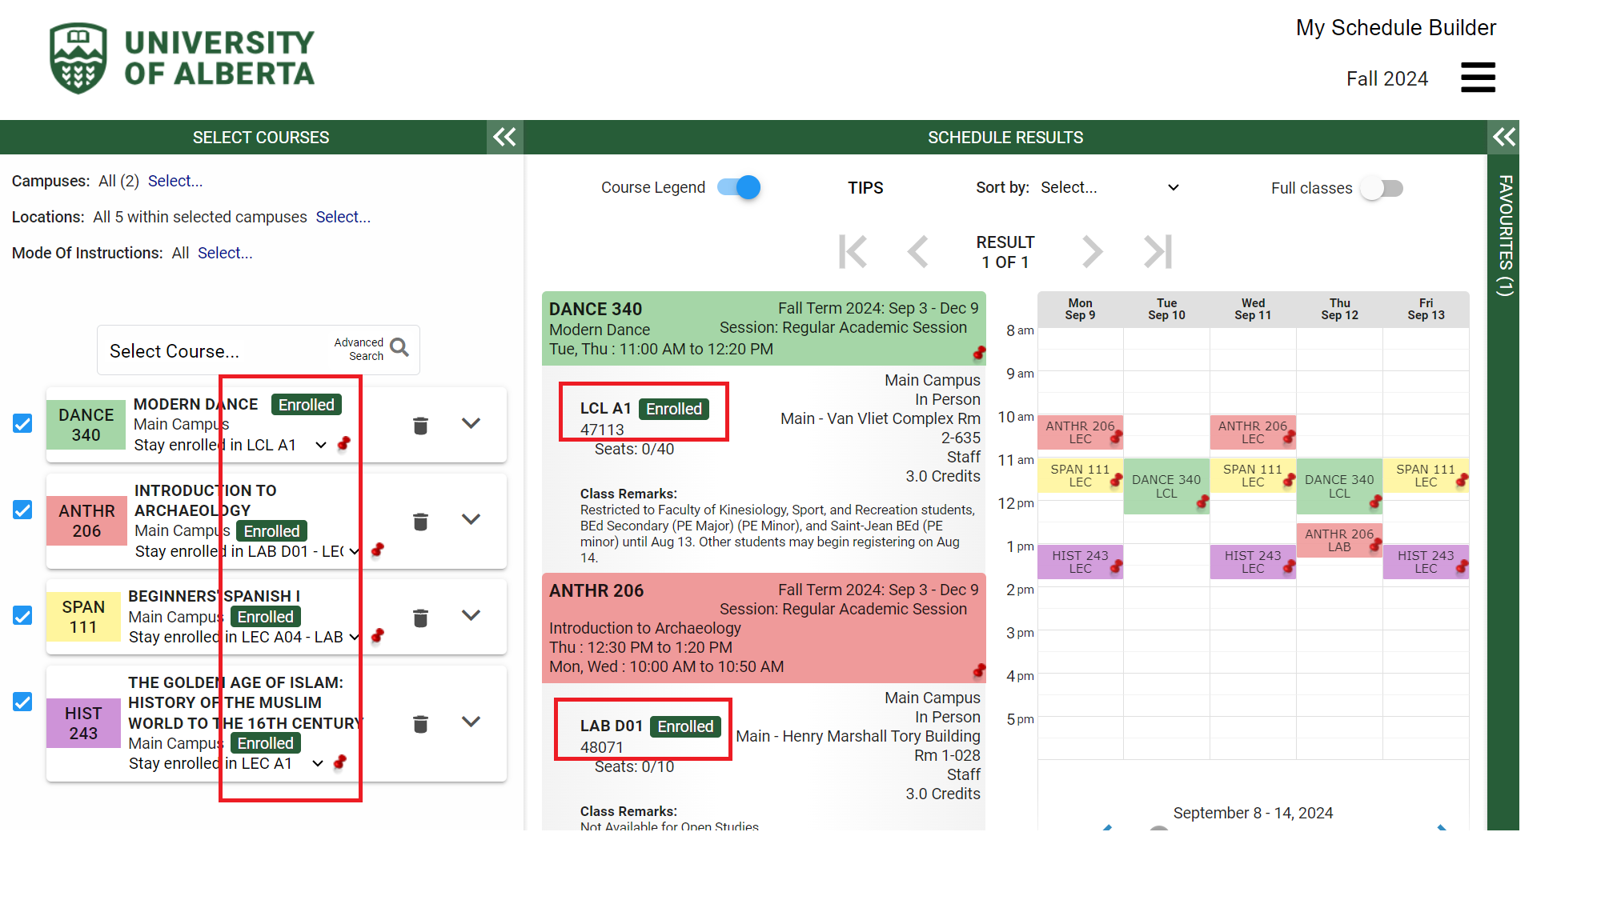Open the Sort by dropdown
This screenshot has height=900, width=1601.
1109,187
